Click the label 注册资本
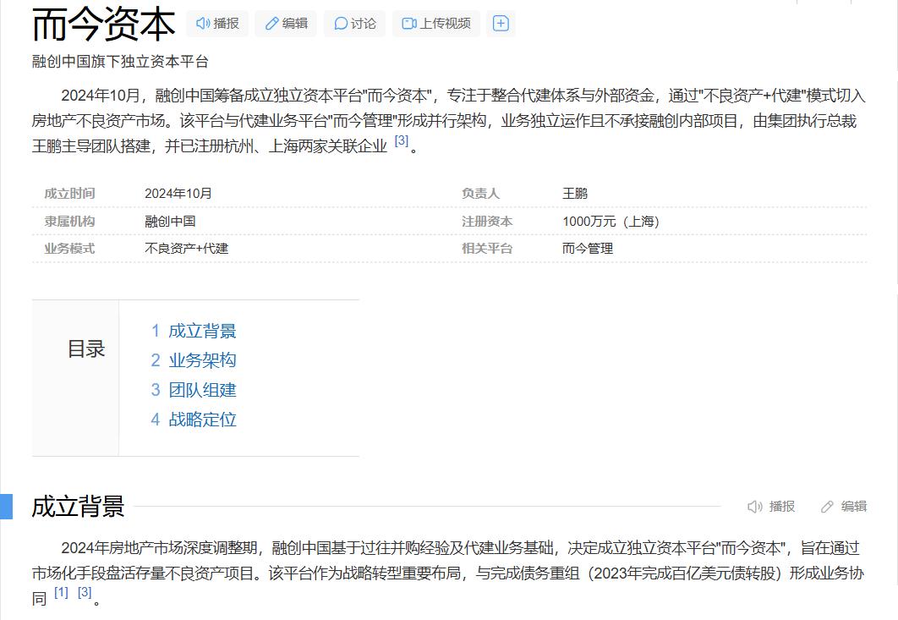Viewport: 898px width, 620px height. [x=487, y=221]
